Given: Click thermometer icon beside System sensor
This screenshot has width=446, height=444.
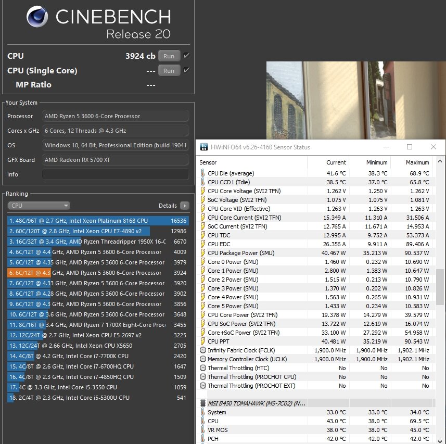Looking at the screenshot, I should pos(202,412).
